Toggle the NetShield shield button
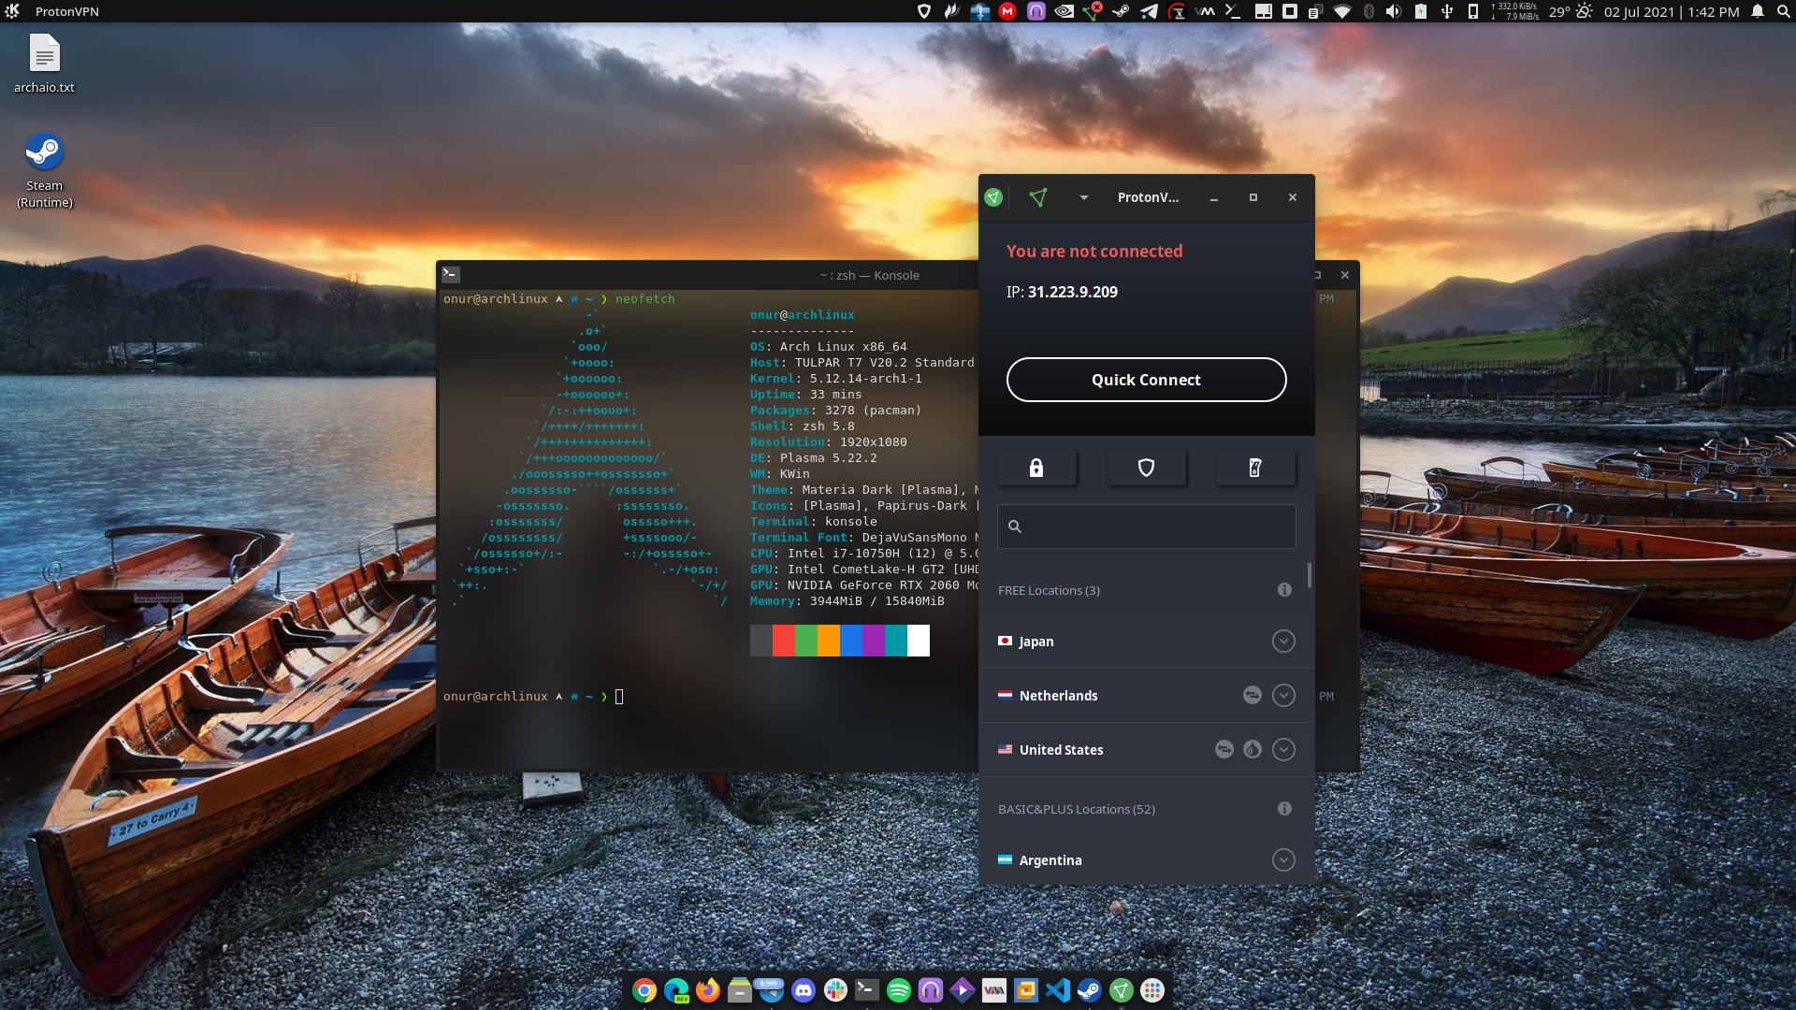Screen dimensions: 1796x1010 point(1146,469)
